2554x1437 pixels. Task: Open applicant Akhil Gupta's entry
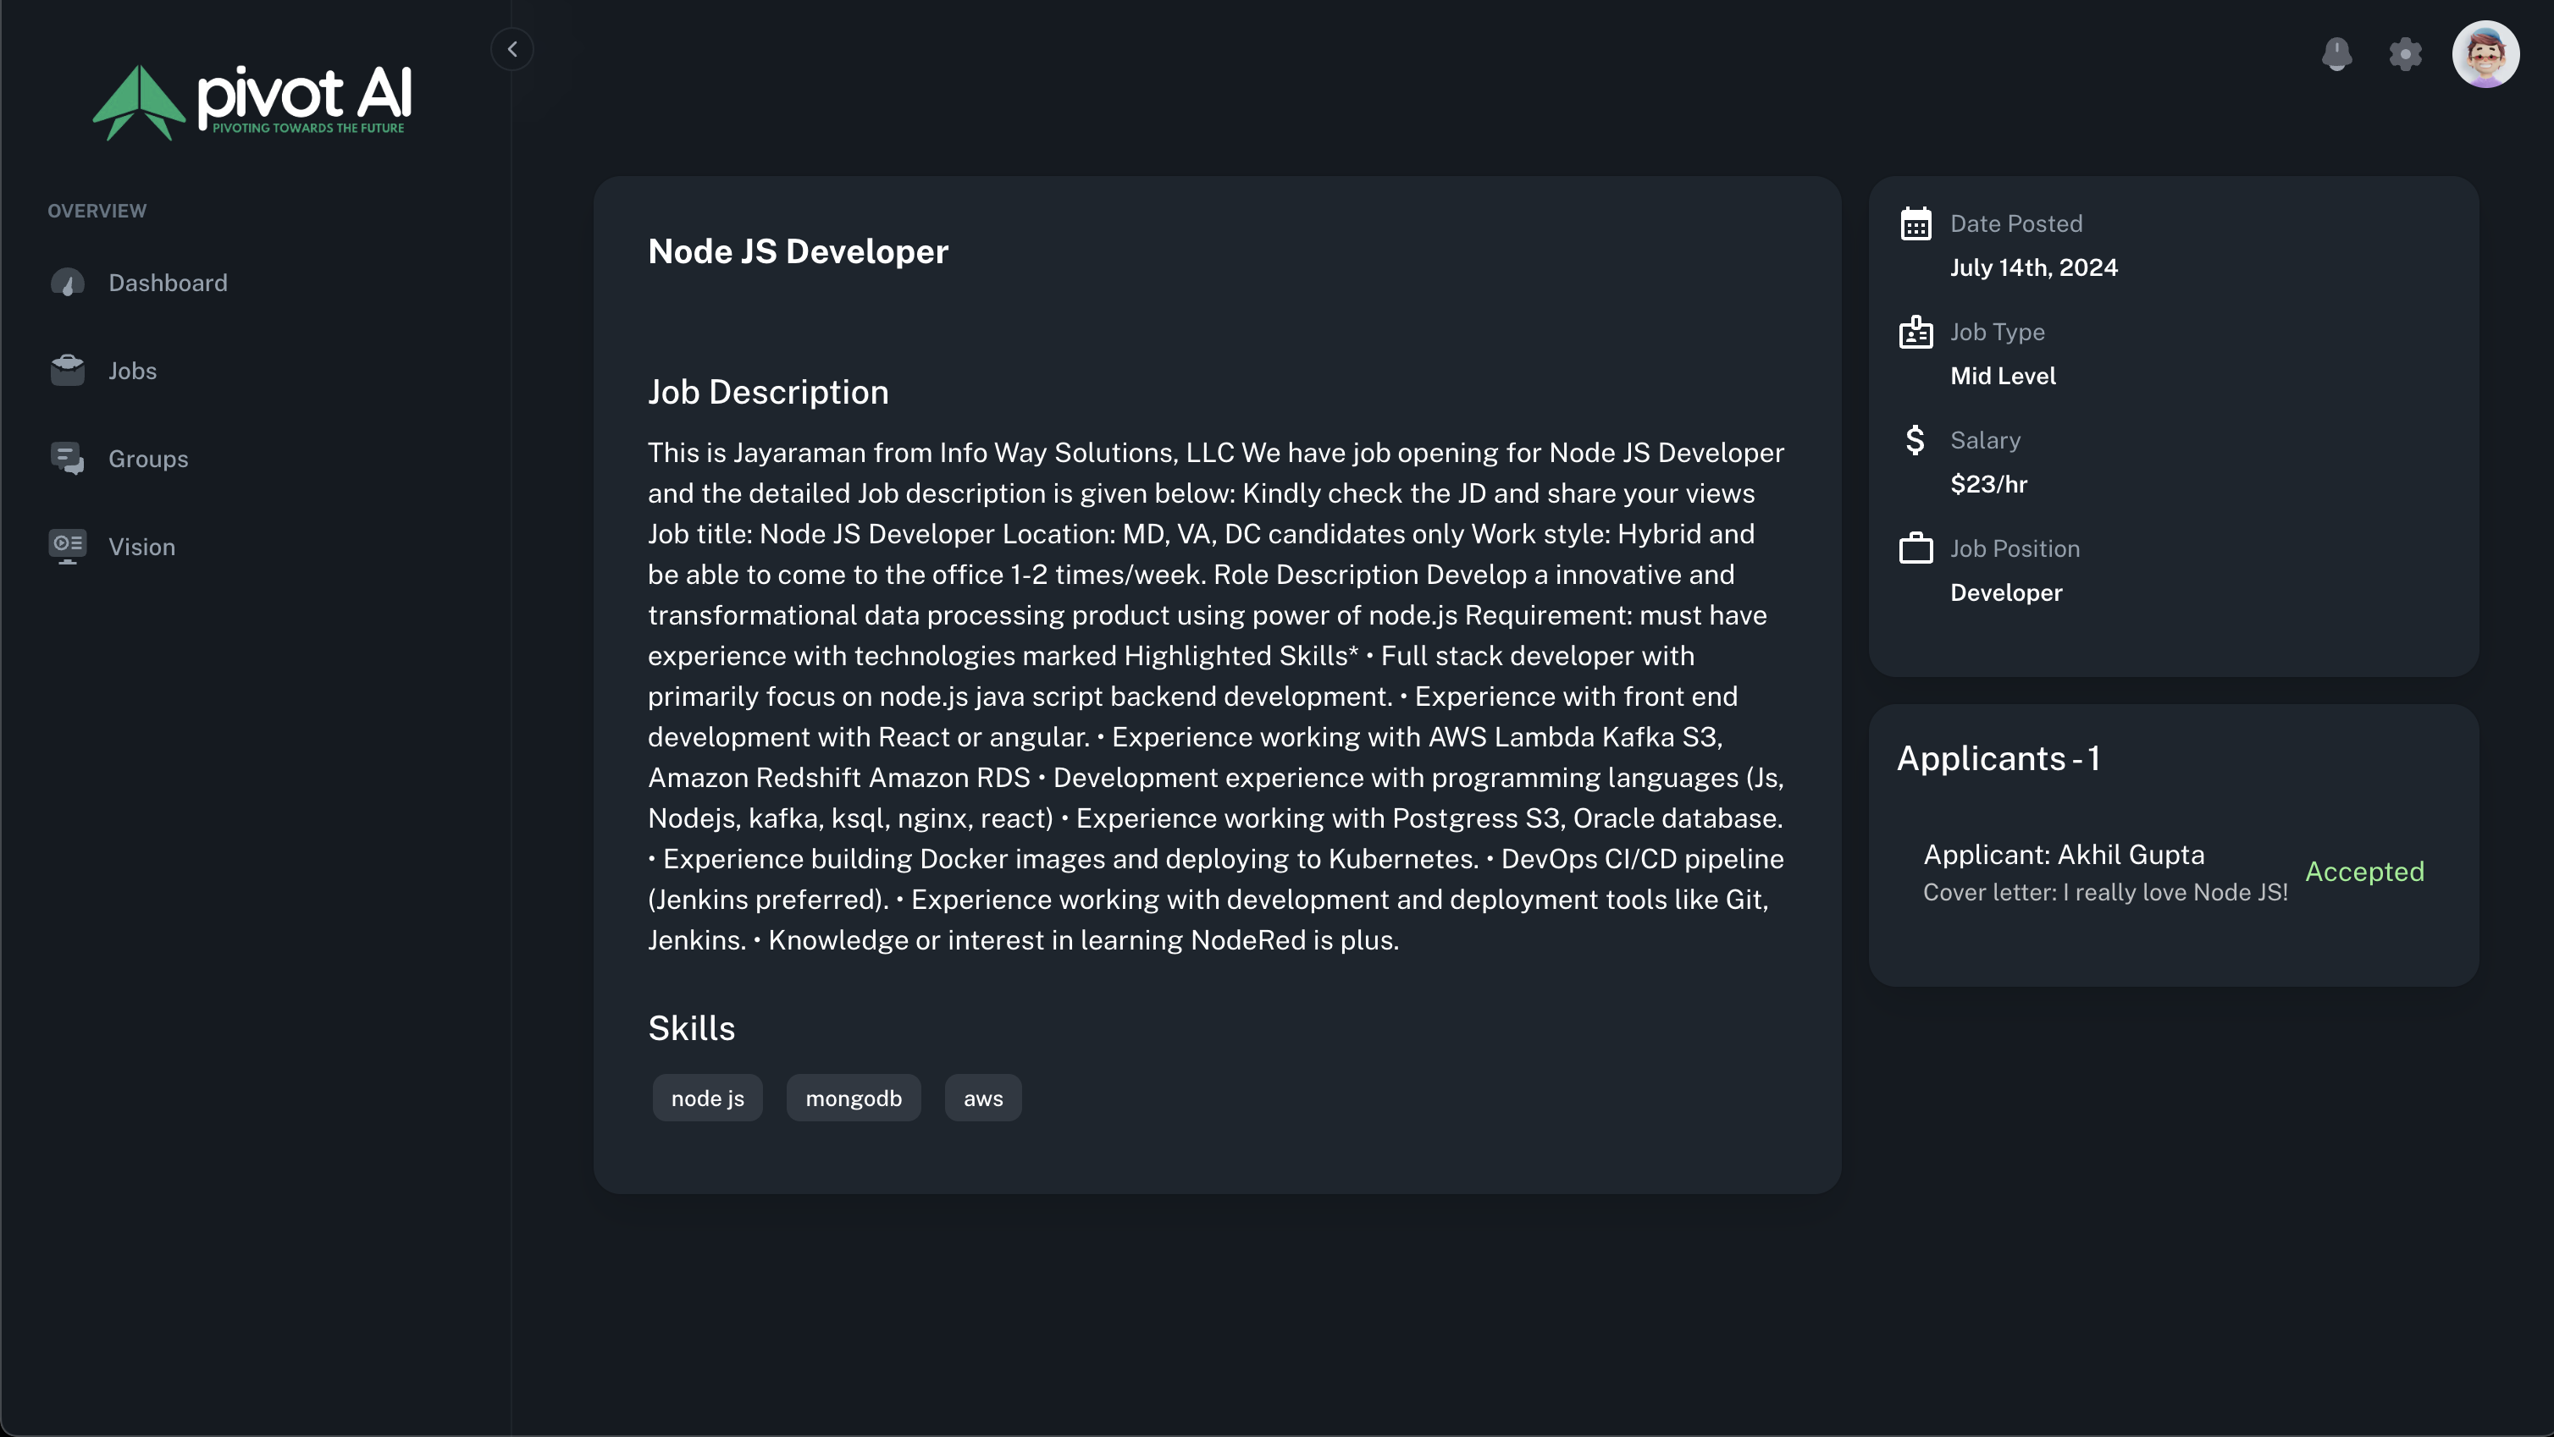(x=2063, y=854)
